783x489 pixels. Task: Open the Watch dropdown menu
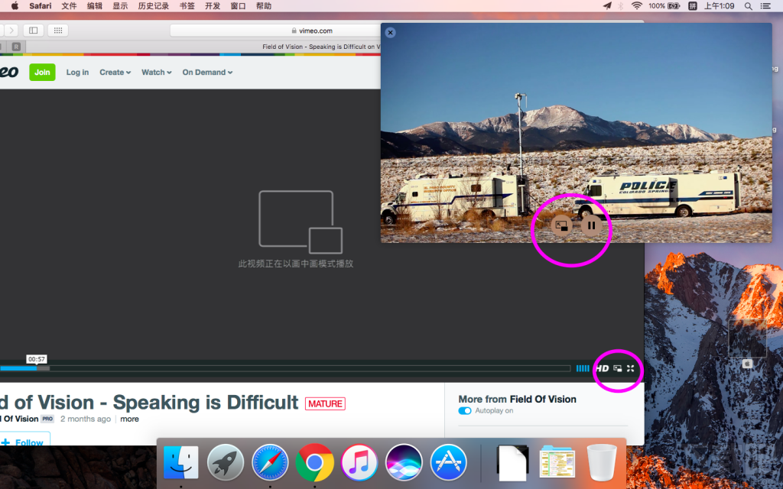pos(155,72)
